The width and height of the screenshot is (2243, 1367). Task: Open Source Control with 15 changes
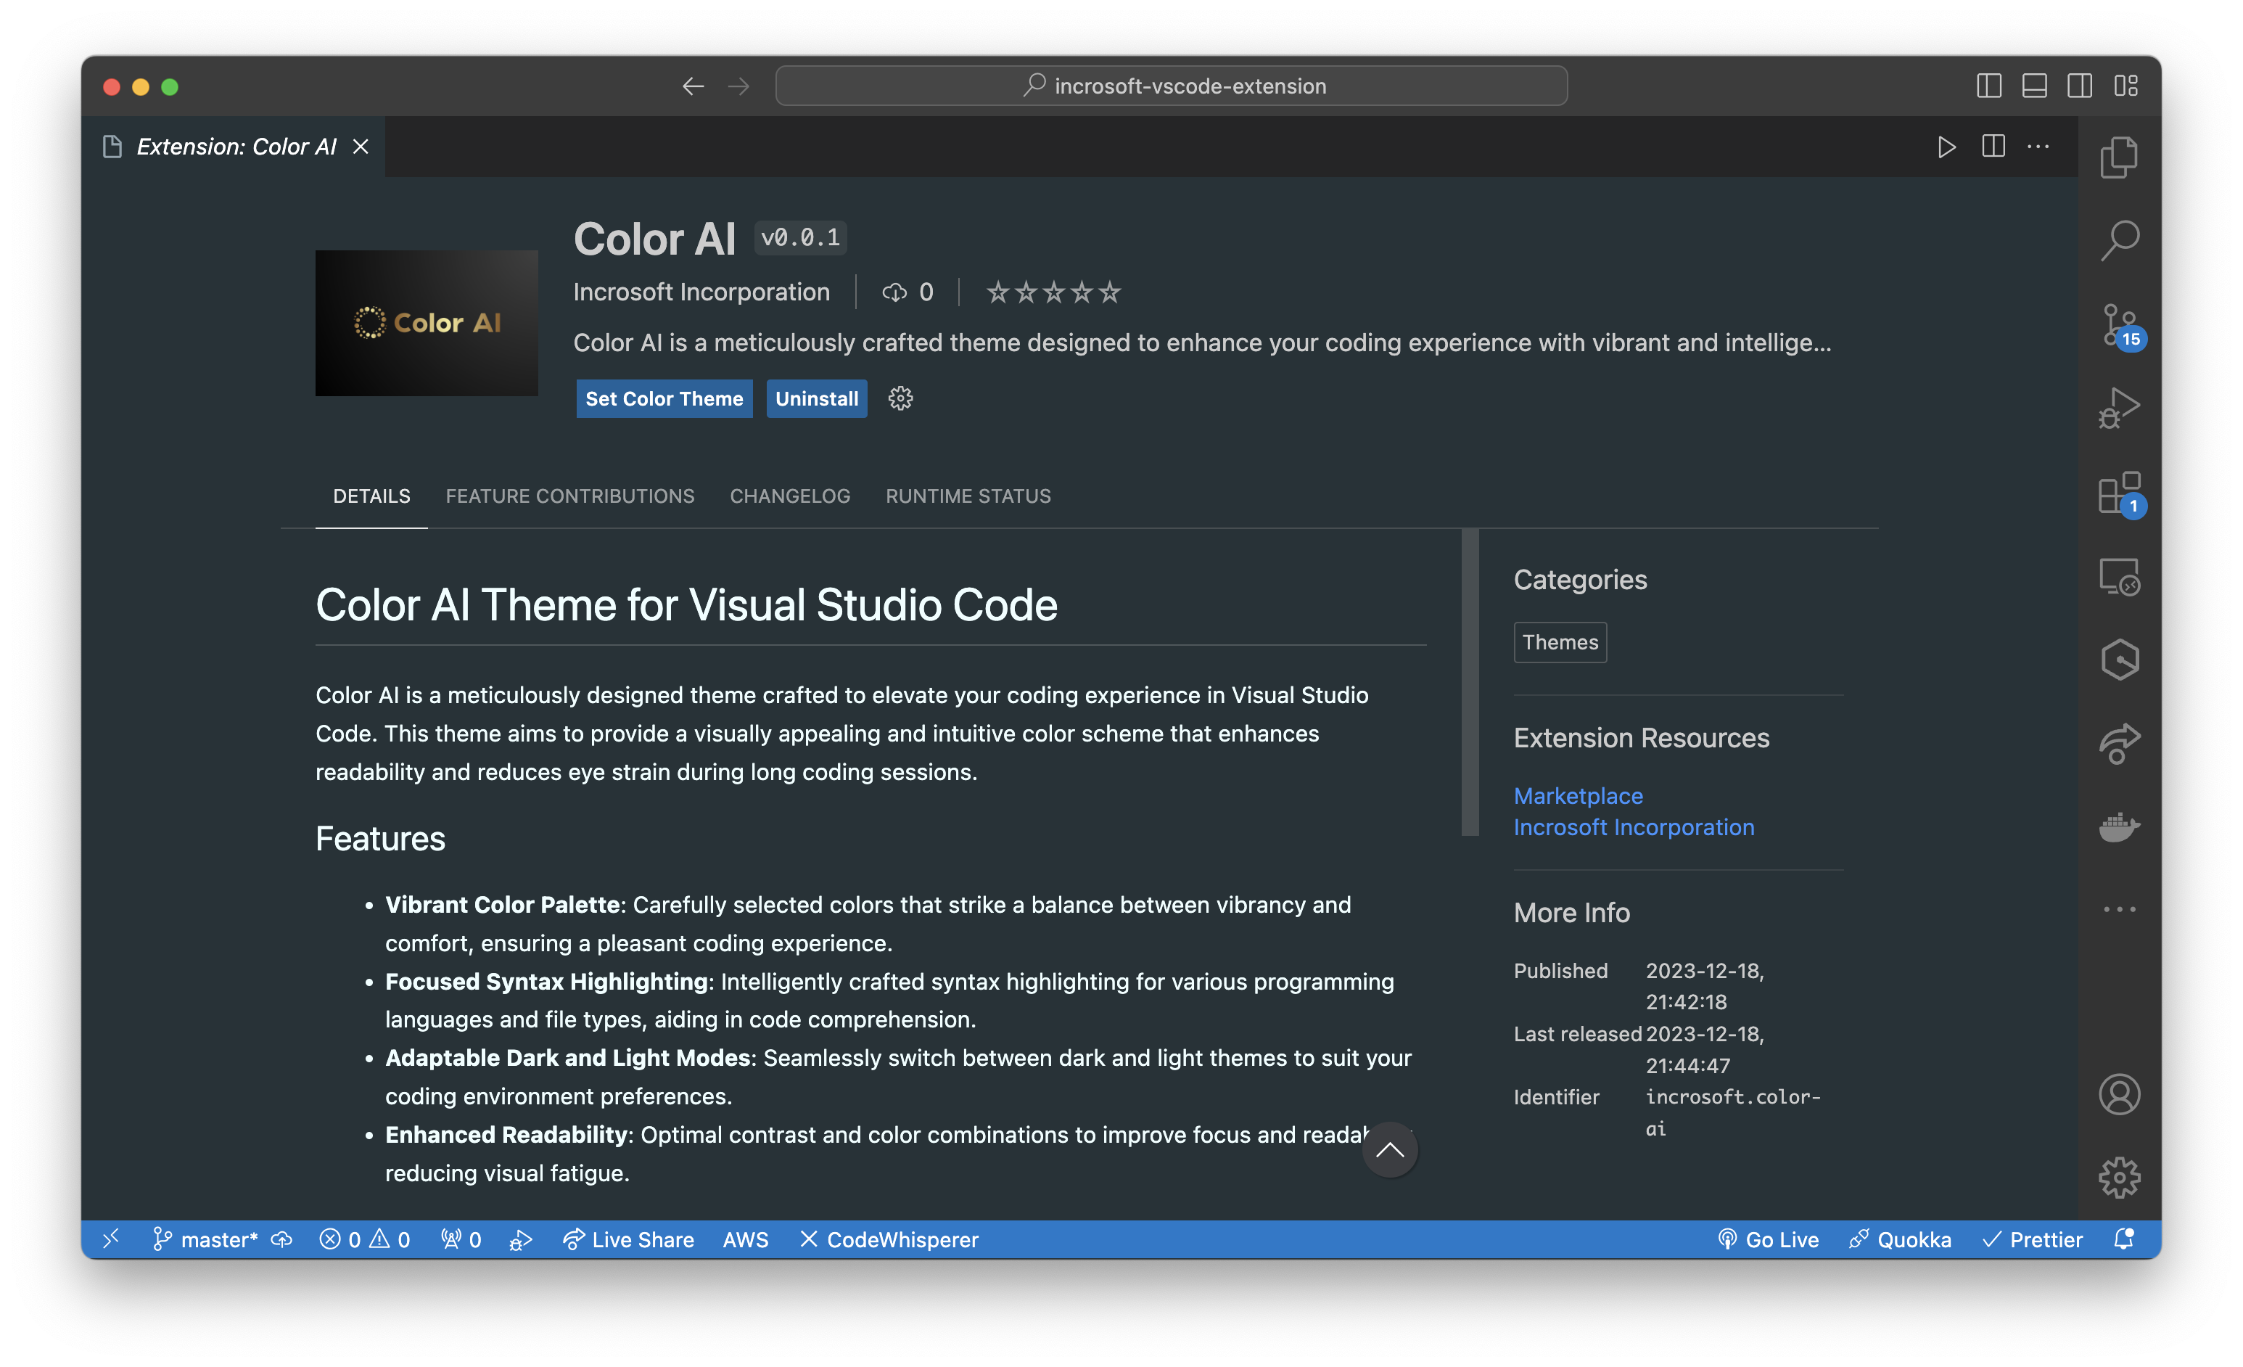(2119, 325)
